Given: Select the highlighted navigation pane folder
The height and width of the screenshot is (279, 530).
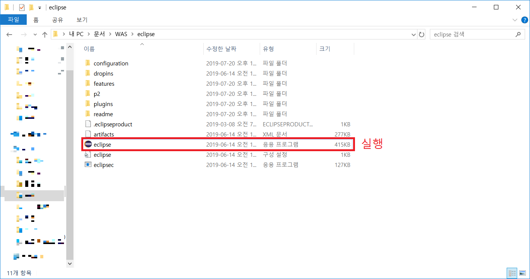Looking at the screenshot, I should click(x=34, y=195).
